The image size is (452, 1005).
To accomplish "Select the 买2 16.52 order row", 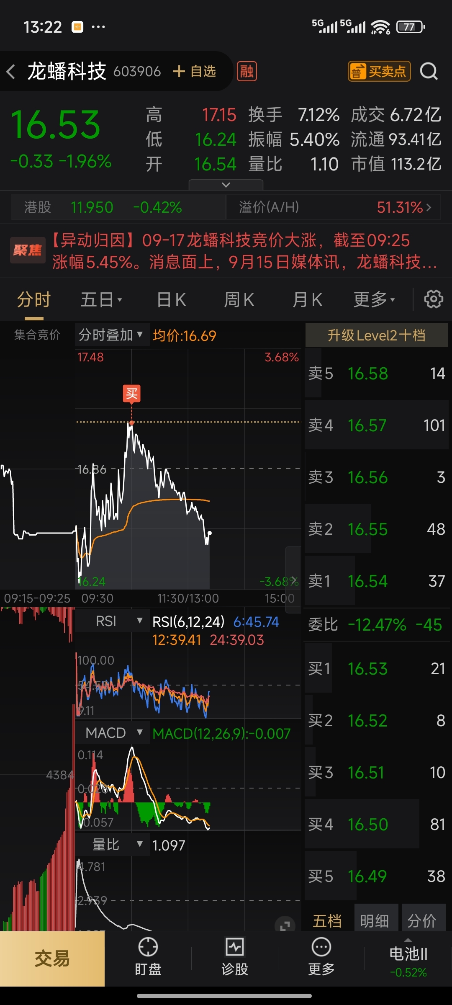I will point(376,720).
